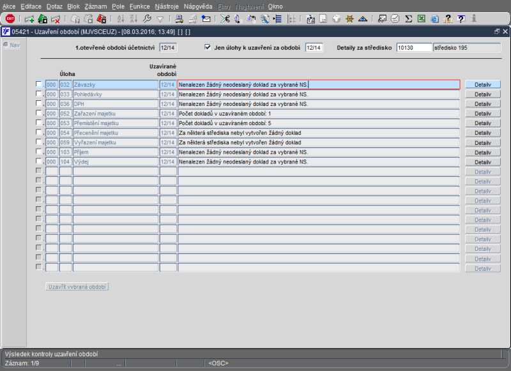Viewport: 511px width, 371px height.
Task: Click the cancel query red book icon
Action: [x=102, y=19]
